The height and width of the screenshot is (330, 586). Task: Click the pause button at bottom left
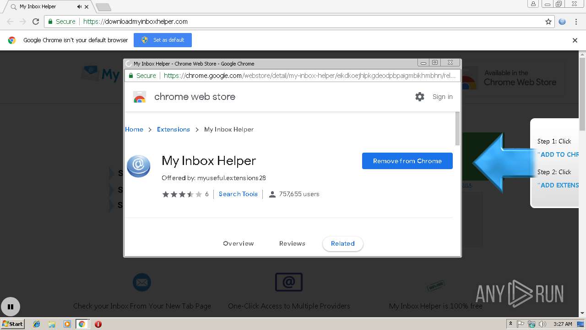pos(11,307)
